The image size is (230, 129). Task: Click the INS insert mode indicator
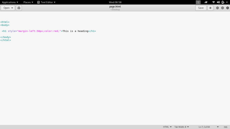(226, 127)
